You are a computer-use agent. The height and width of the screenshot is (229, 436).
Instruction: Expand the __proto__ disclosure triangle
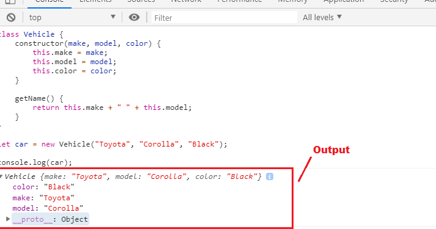(8, 219)
